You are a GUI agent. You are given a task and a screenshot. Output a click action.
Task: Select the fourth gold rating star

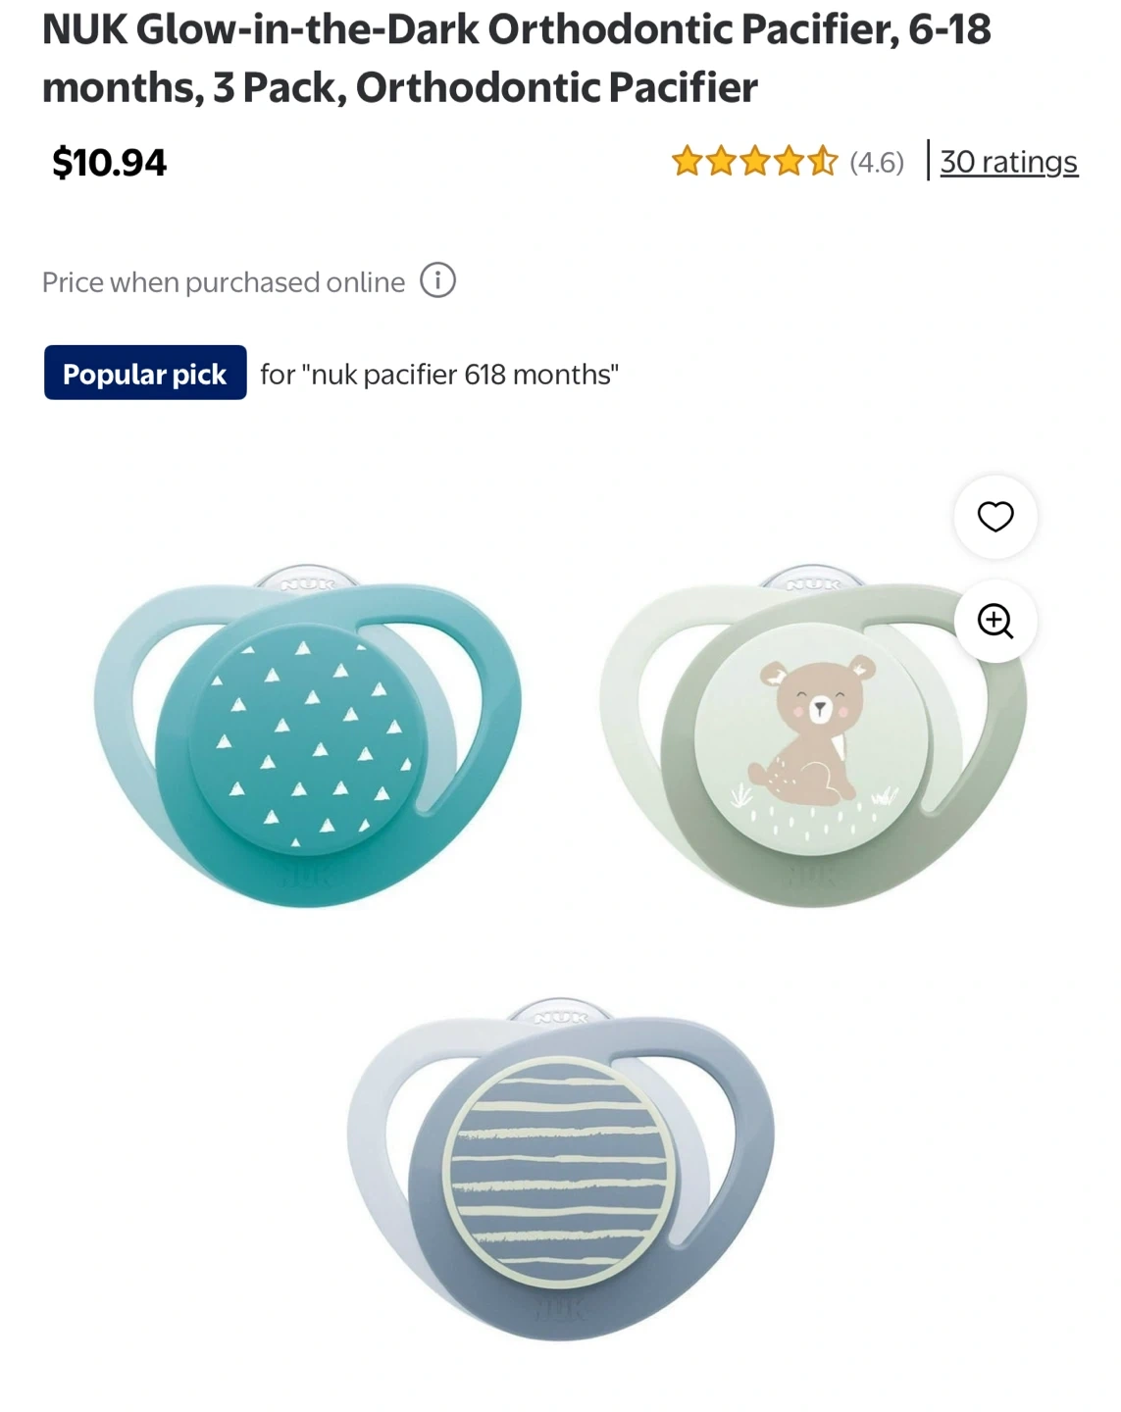tap(789, 161)
